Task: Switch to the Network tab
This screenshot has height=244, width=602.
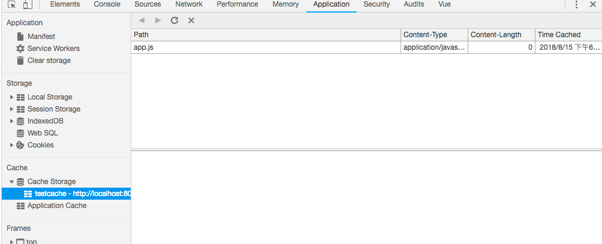Action: tap(189, 5)
